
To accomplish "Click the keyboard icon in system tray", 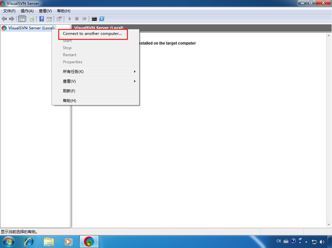I will [286, 241].
